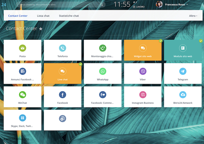Open the Viber channel icon
Screen dimensions: 204x144
(x=143, y=71)
